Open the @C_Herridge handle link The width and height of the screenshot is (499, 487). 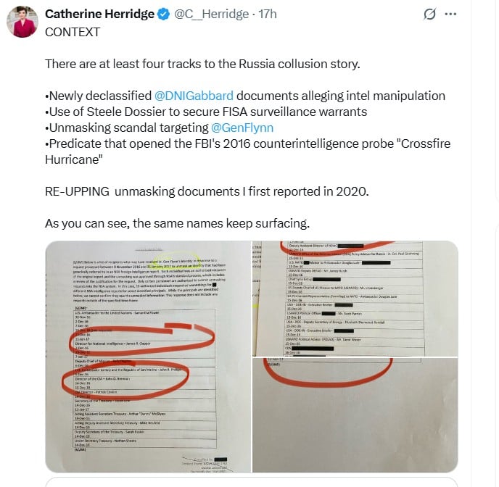pos(211,14)
